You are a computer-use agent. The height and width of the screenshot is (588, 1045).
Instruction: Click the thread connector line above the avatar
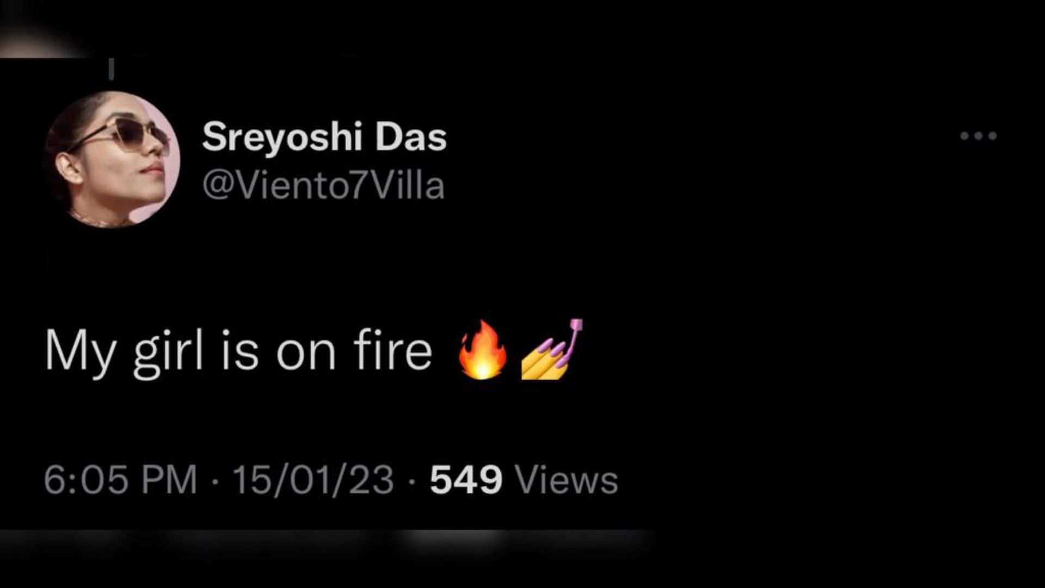tap(112, 69)
